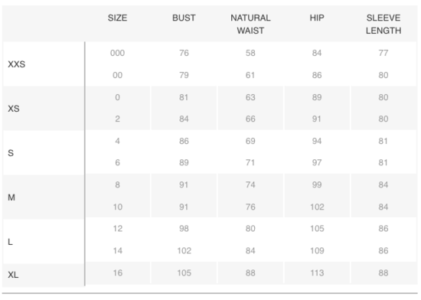Screen dimensions: 421x300
Task: Click bust value 98 for size 12
Action: coord(184,229)
